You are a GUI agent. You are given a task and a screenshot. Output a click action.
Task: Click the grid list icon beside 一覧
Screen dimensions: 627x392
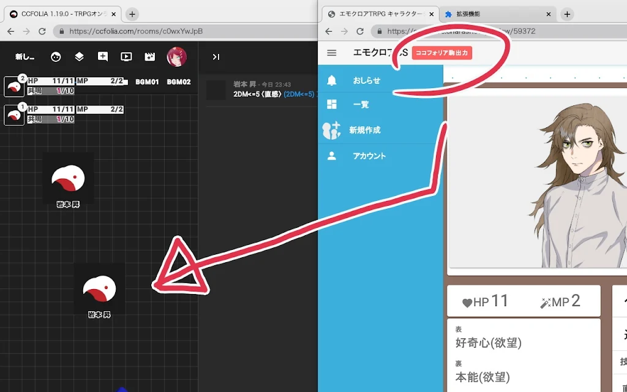(331, 104)
